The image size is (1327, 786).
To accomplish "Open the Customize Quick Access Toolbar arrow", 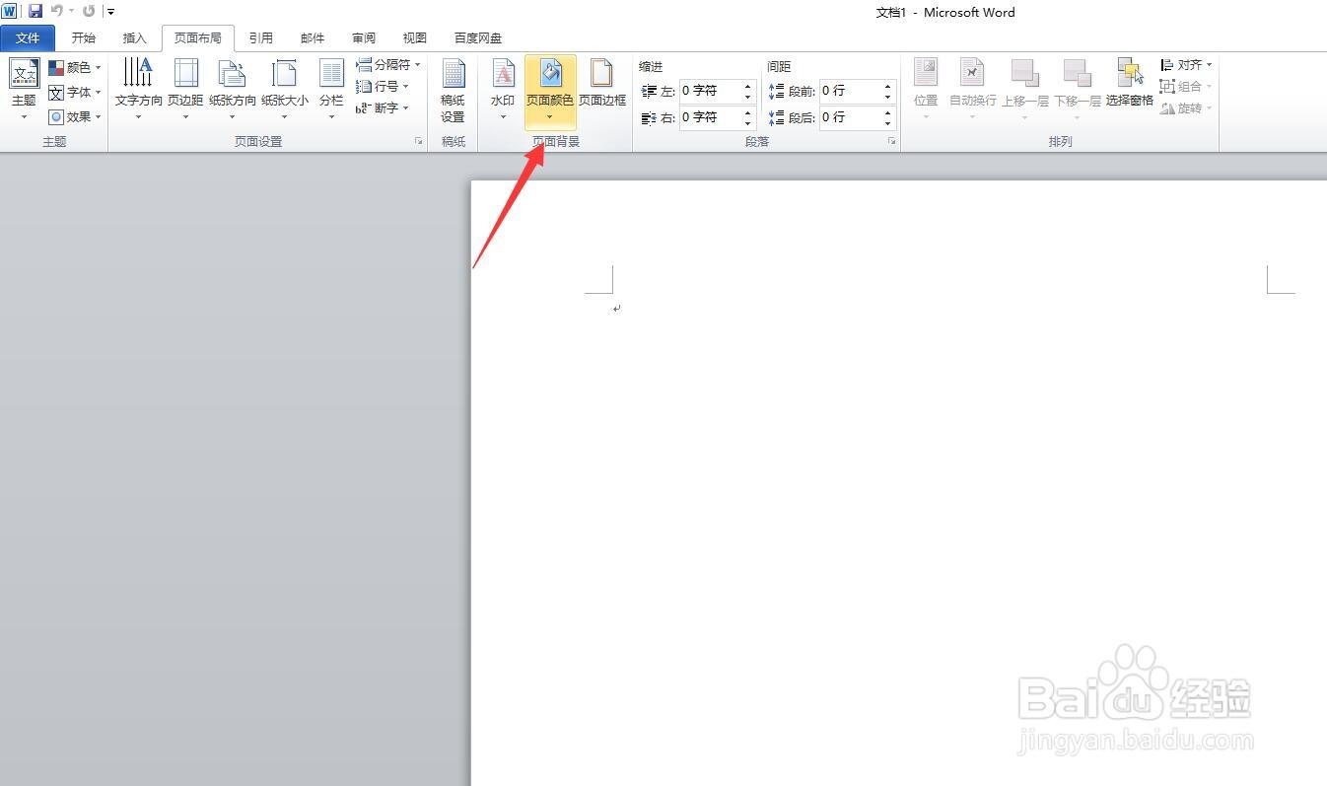I will tap(110, 12).
